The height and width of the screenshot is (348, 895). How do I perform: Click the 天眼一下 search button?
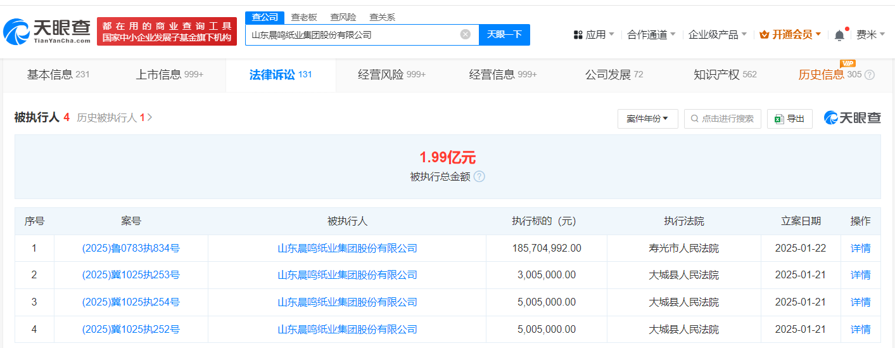coord(504,35)
